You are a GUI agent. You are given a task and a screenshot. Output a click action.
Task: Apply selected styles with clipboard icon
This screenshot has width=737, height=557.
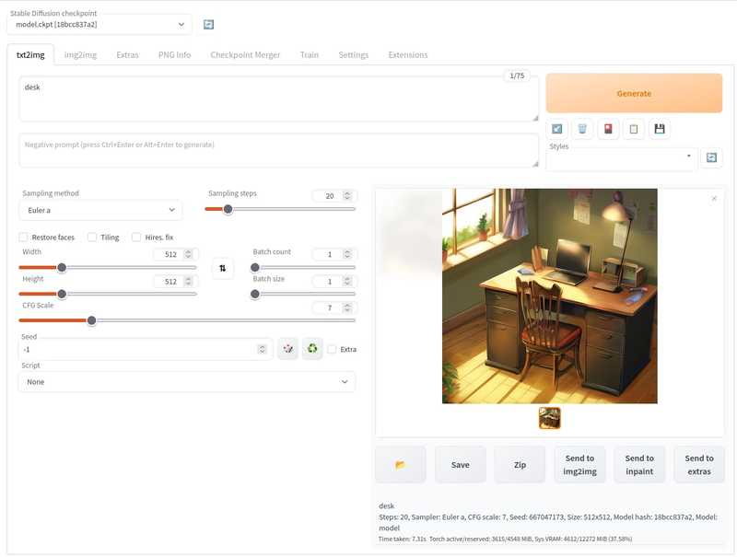(x=634, y=129)
